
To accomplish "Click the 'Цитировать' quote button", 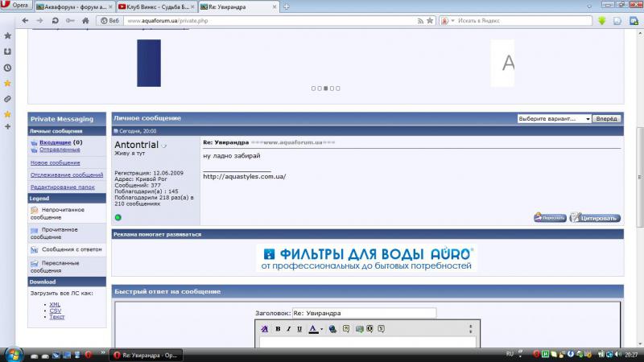I will [x=595, y=217].
